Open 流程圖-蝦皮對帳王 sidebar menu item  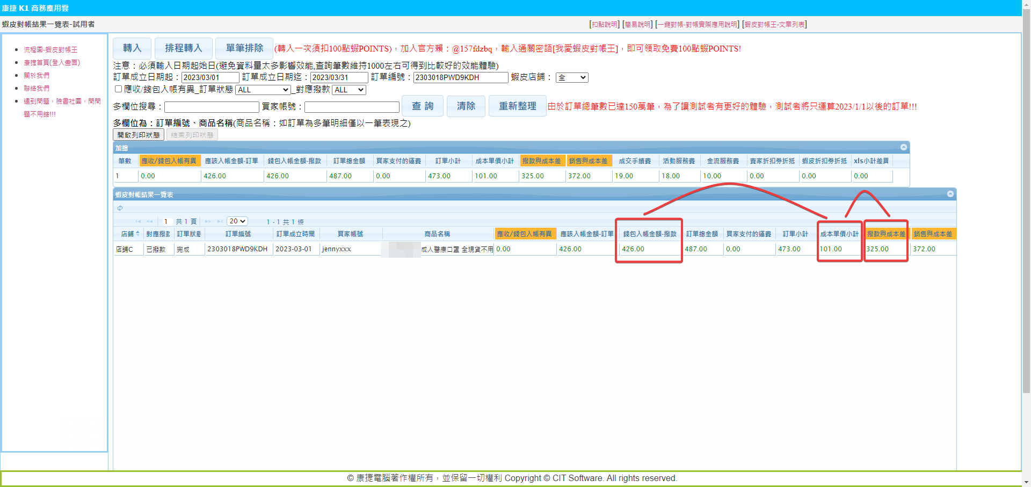click(50, 49)
